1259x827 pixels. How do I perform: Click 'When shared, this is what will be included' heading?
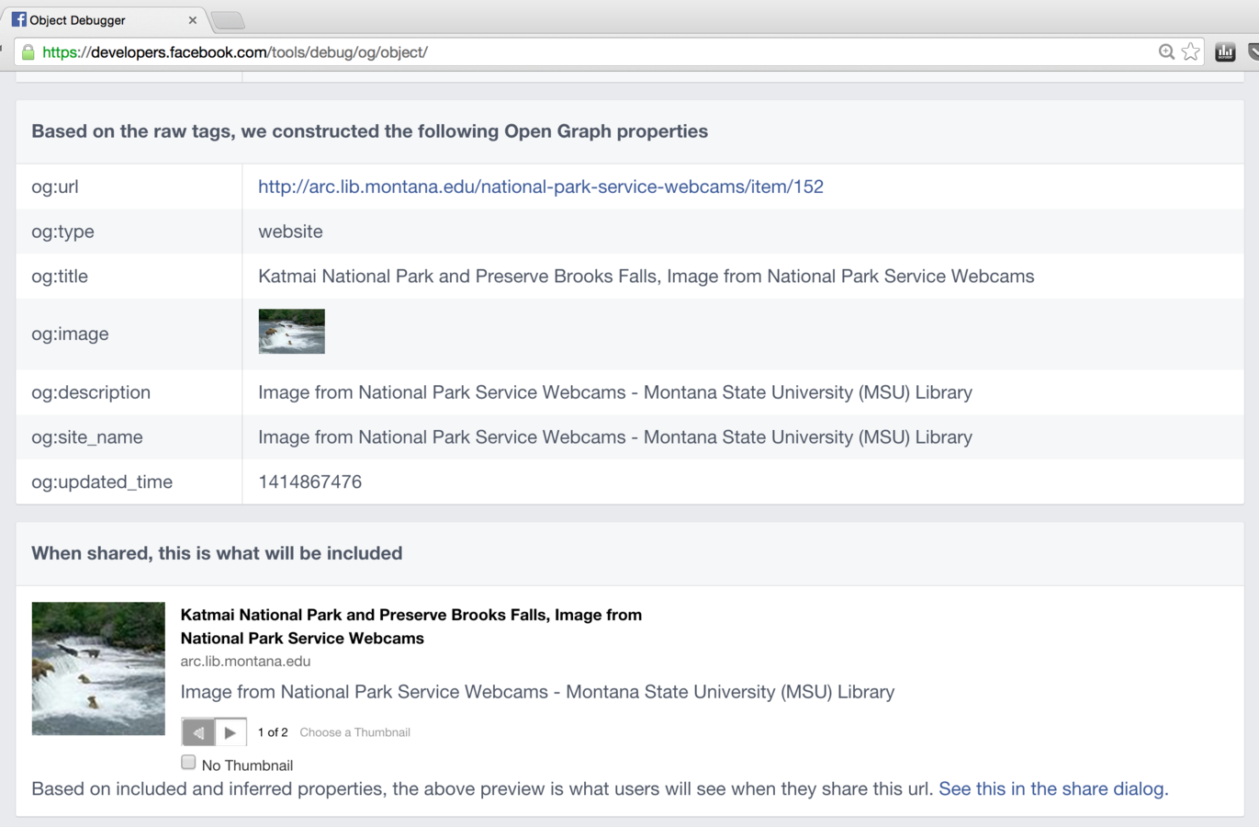[x=217, y=553]
